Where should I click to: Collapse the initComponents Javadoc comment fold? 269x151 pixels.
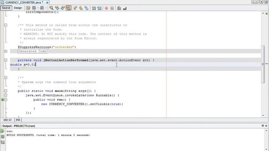(5, 25)
